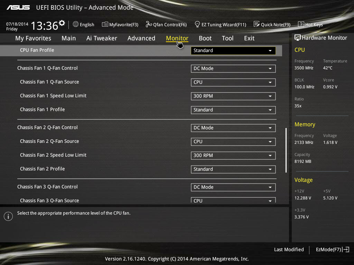Open the Boot tab

coord(205,38)
